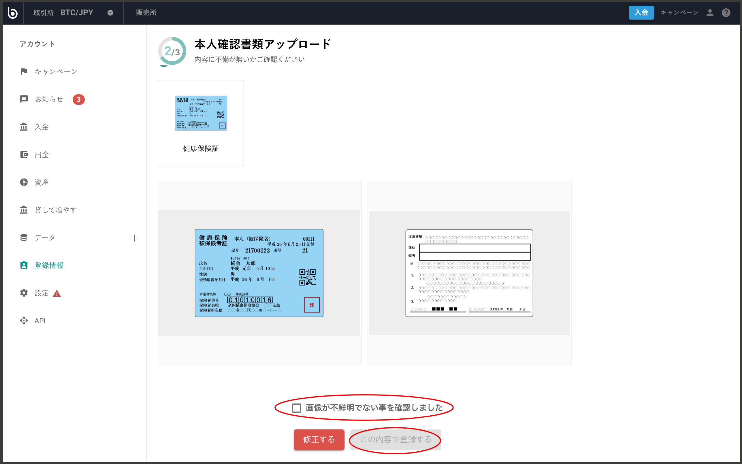Open 登録情報 in the sidebar
The height and width of the screenshot is (464, 742).
tap(49, 265)
